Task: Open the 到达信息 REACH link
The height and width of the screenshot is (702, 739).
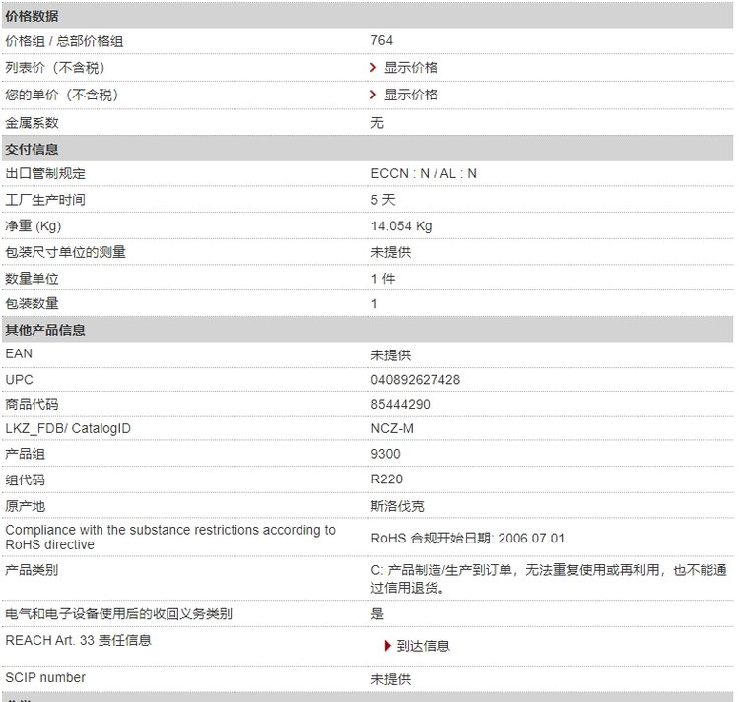Action: click(x=424, y=646)
